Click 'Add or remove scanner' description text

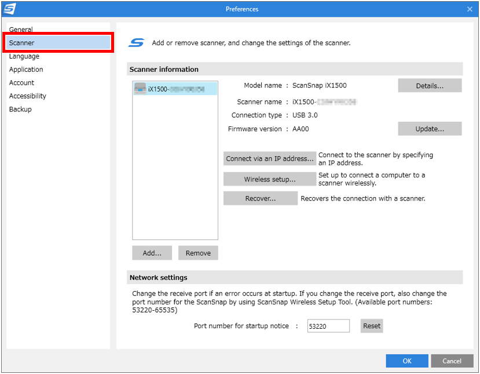251,42
